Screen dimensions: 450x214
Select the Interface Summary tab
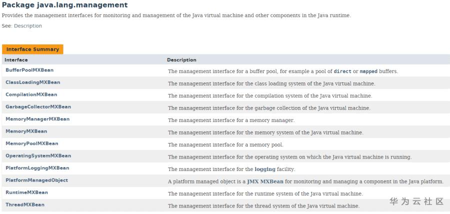tap(32, 49)
